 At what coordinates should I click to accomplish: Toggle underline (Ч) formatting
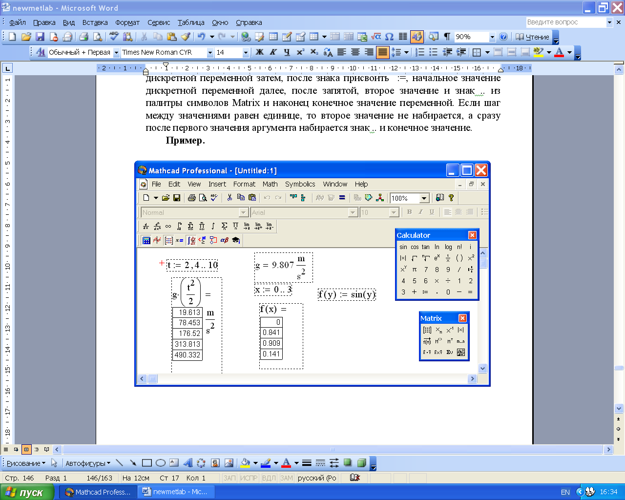pos(287,52)
